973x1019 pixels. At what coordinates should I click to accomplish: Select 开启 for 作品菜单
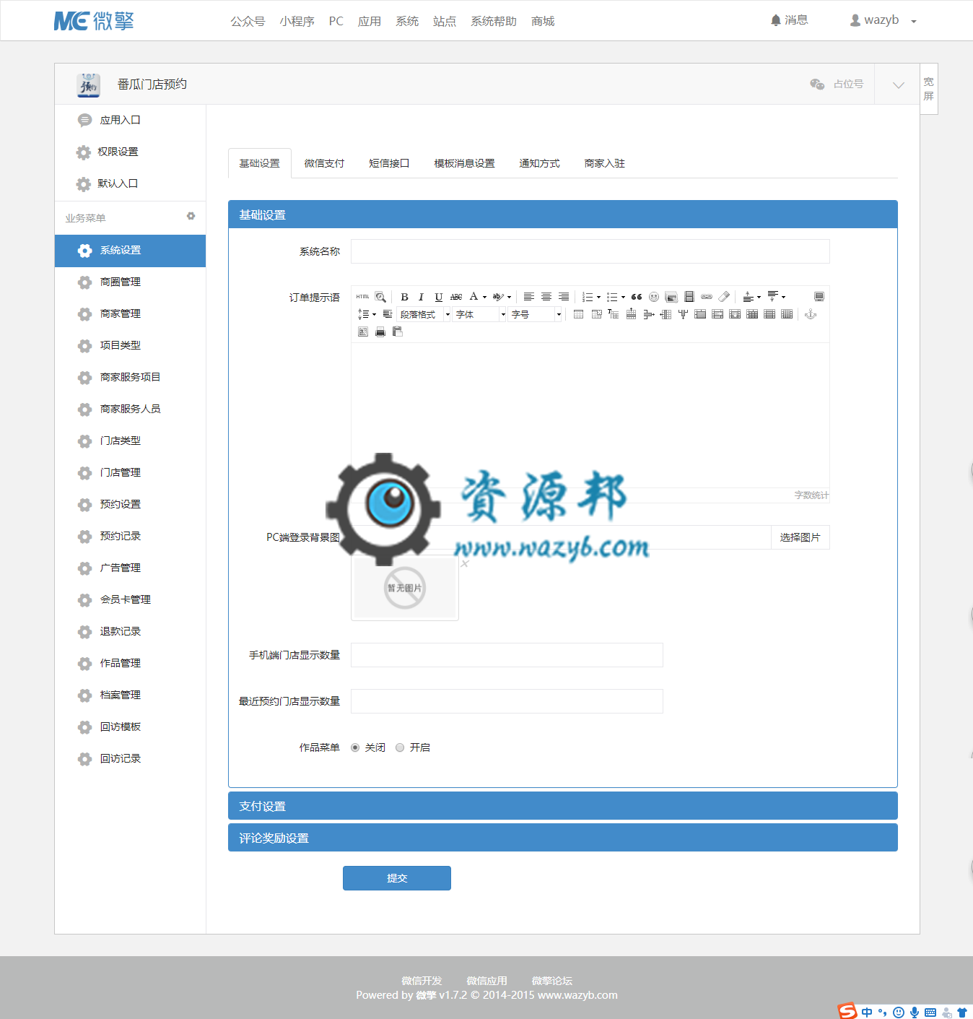[x=400, y=747]
